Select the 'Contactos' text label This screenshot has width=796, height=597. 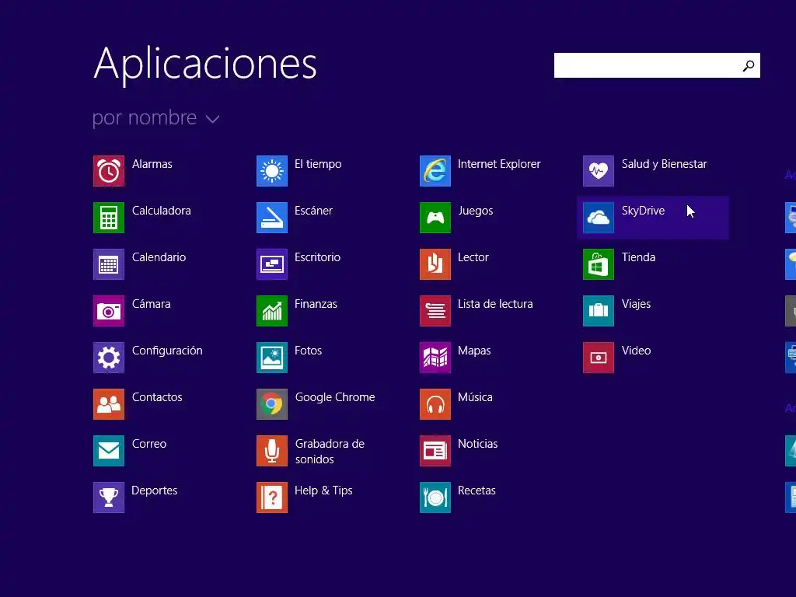pos(157,397)
